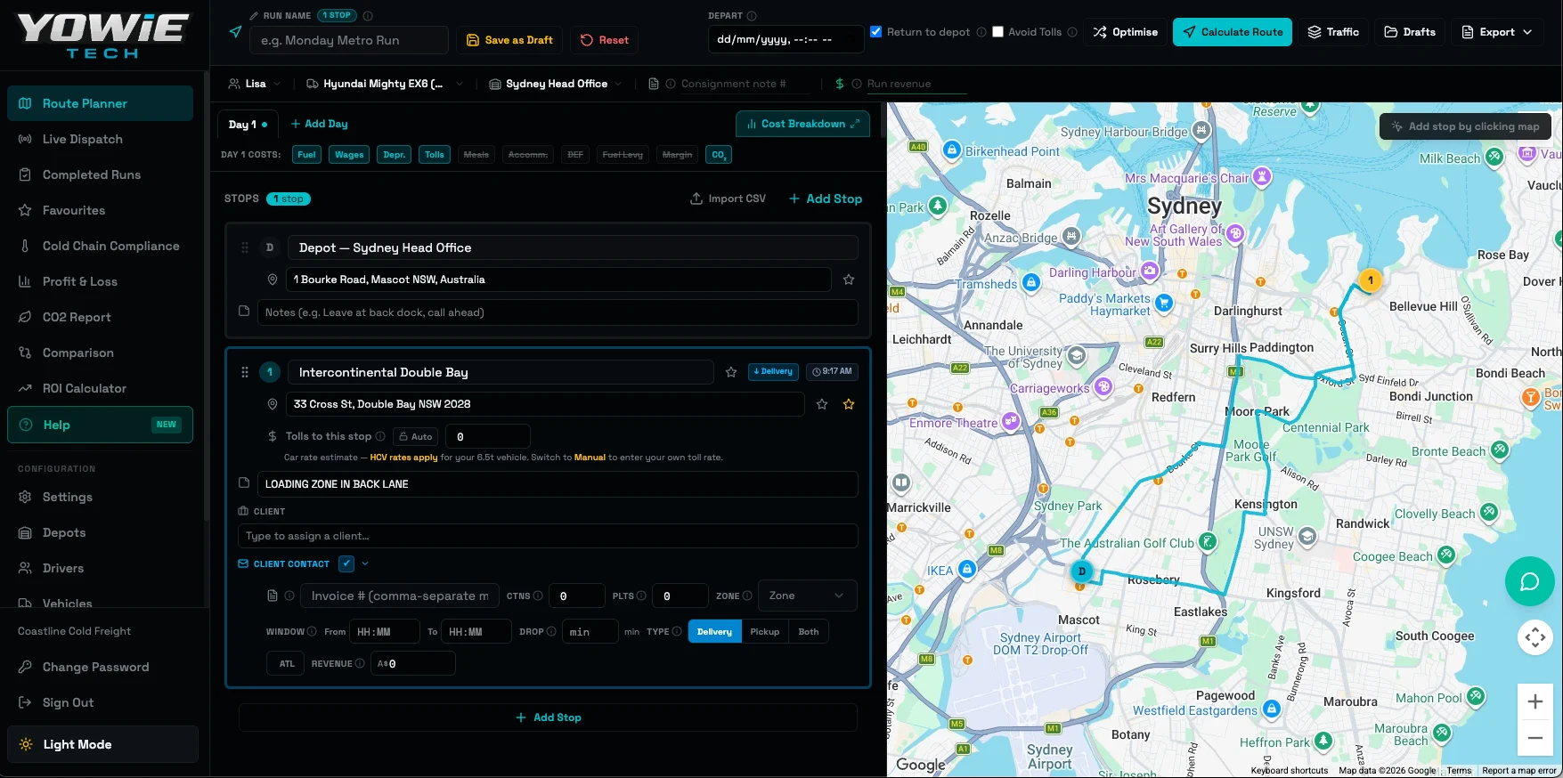Click the 9:17 AM arrival time badge
The height and width of the screenshot is (778, 1563).
click(832, 371)
